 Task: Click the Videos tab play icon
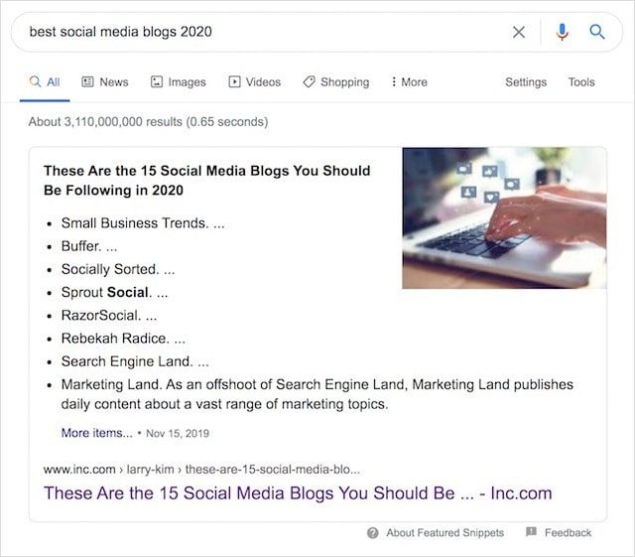click(234, 82)
